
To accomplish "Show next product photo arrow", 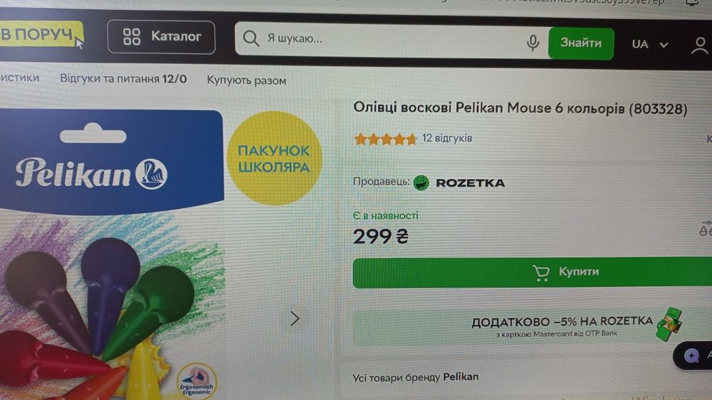I will 295,318.
